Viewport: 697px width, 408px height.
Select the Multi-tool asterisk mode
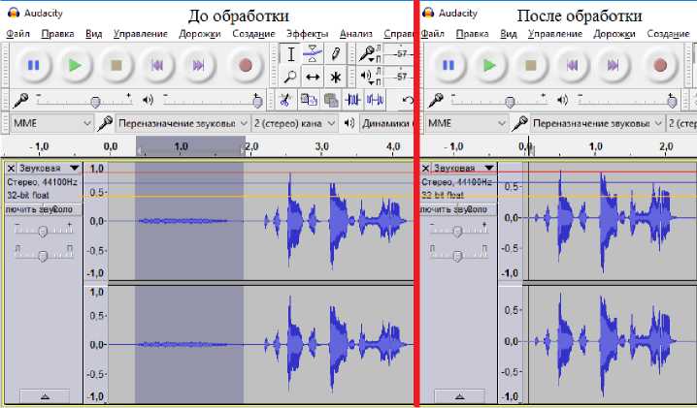pos(335,77)
